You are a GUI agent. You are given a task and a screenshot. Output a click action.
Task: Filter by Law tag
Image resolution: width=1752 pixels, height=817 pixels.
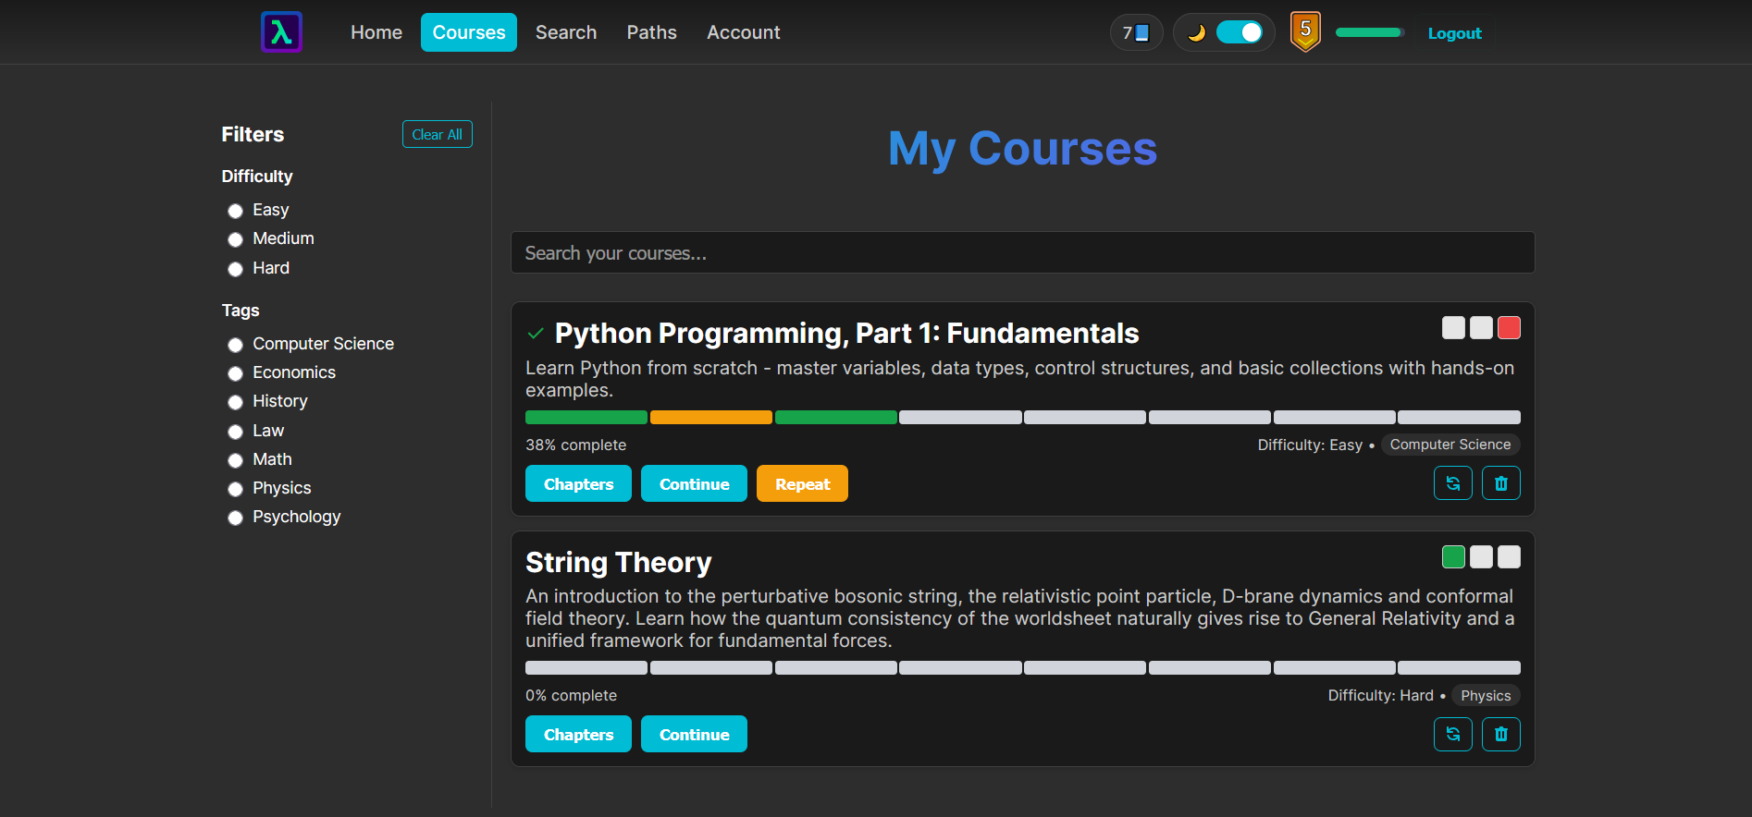235,432
